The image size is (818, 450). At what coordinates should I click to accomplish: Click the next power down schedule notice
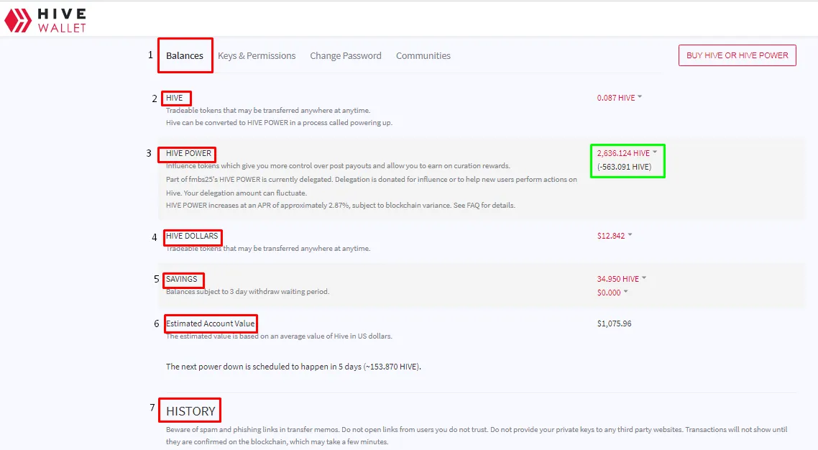coord(293,367)
